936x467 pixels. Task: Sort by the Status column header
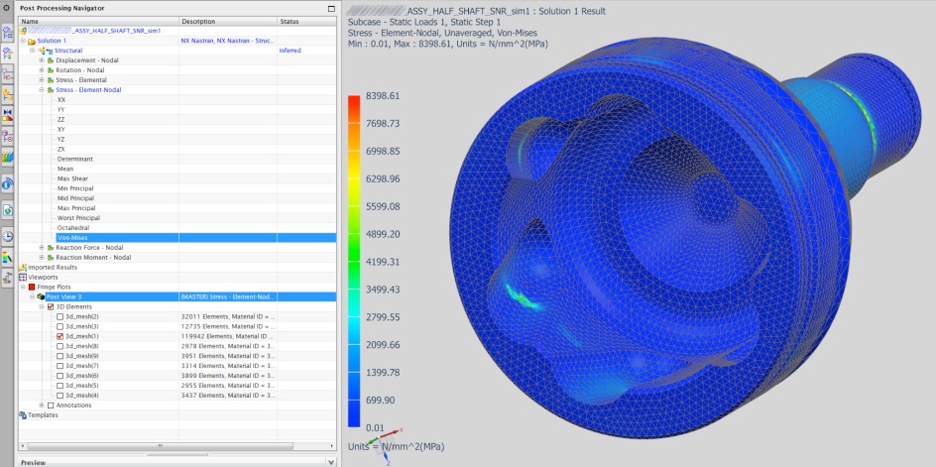coord(306,22)
